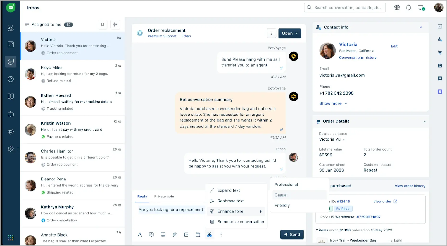Collapse the right side panel icon

click(440, 26)
